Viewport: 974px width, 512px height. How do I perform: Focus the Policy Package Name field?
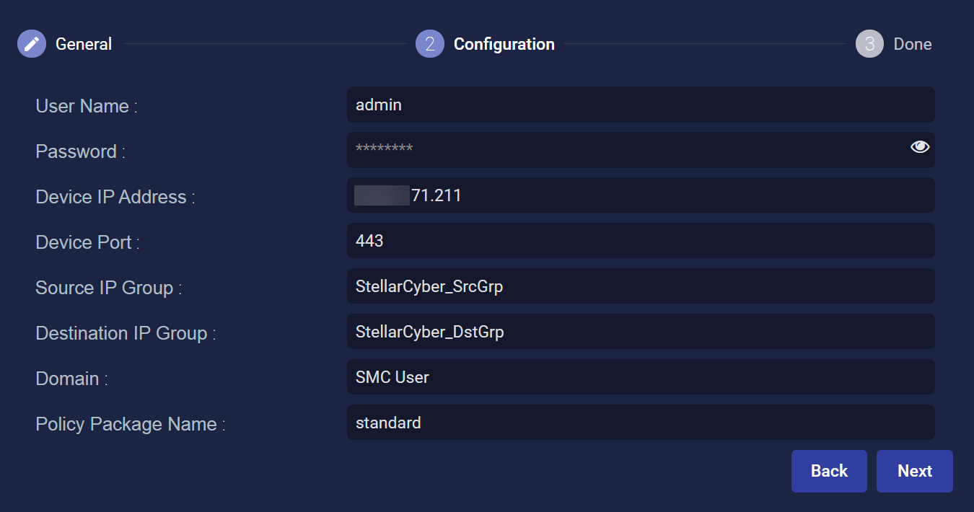pos(640,423)
